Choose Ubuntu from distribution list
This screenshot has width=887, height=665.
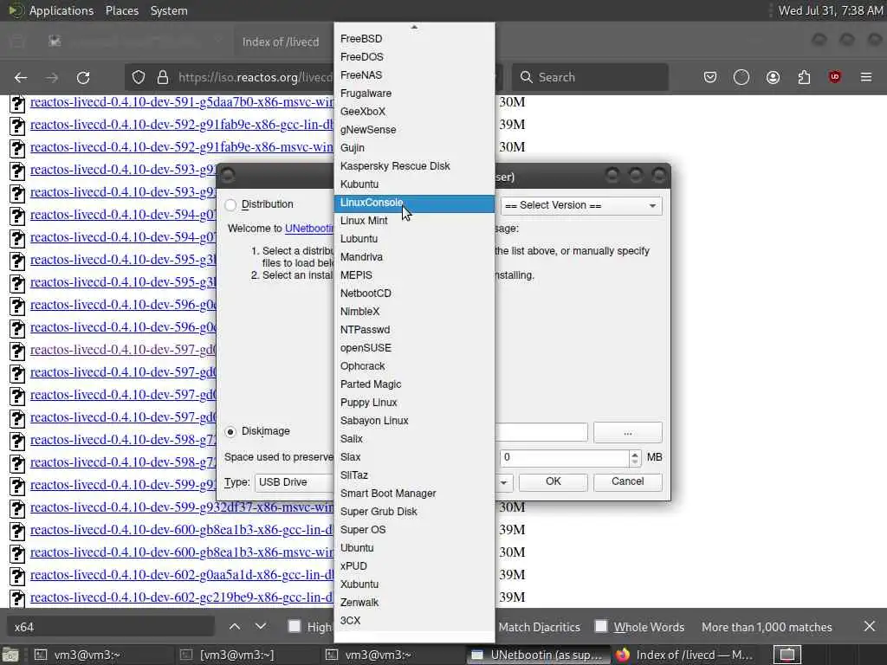(414, 548)
